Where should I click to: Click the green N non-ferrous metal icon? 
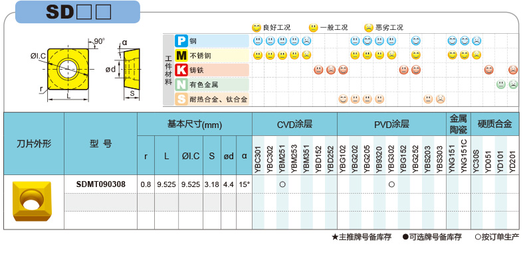point(181,84)
